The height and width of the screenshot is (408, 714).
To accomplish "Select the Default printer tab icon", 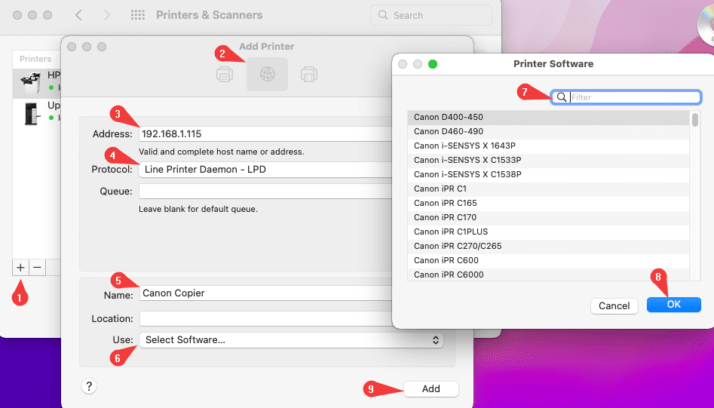I will [225, 74].
